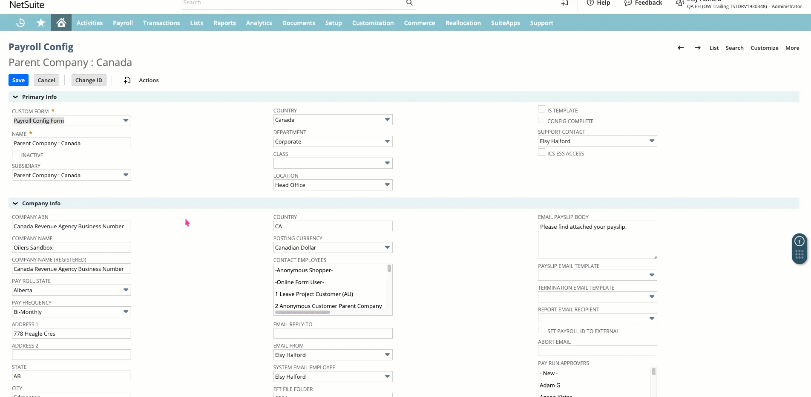The width and height of the screenshot is (811, 397).
Task: Collapse the Primary Info section
Action: (x=15, y=97)
